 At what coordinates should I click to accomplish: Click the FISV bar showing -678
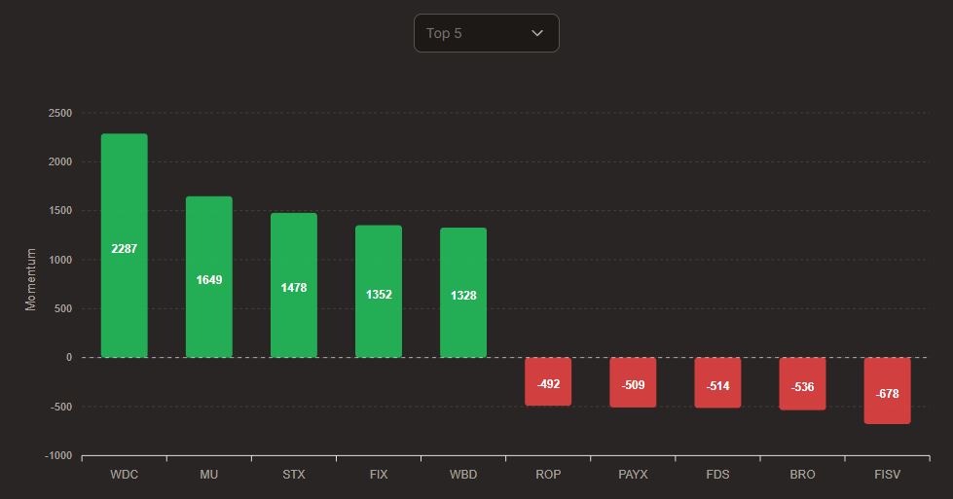click(x=887, y=391)
